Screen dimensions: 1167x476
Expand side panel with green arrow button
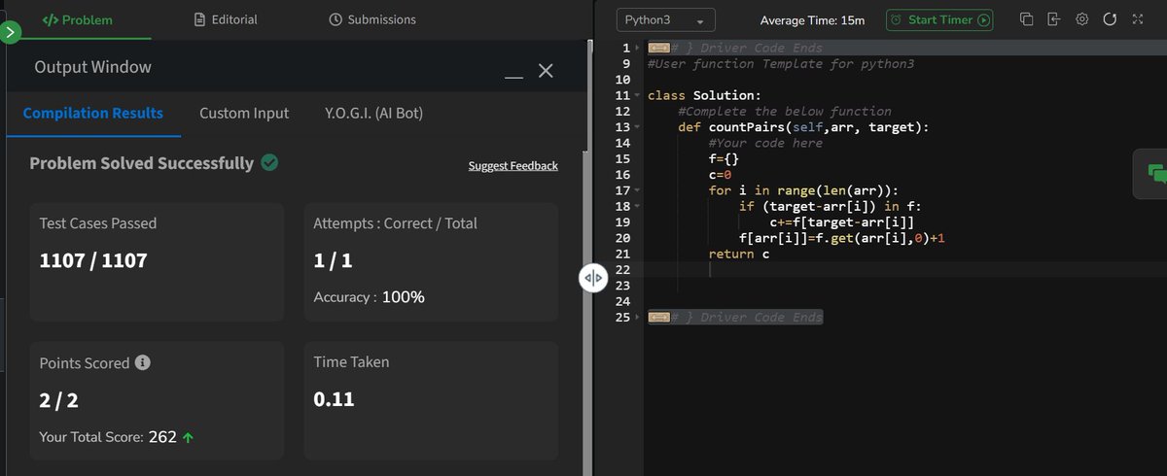point(11,32)
